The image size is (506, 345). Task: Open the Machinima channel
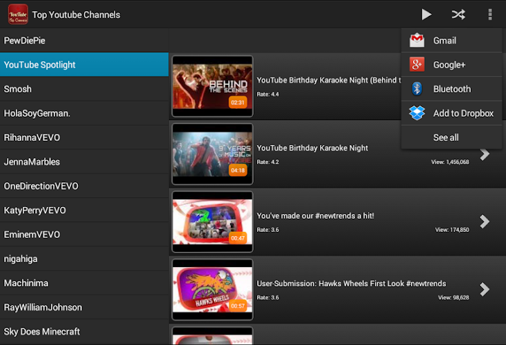[84, 283]
